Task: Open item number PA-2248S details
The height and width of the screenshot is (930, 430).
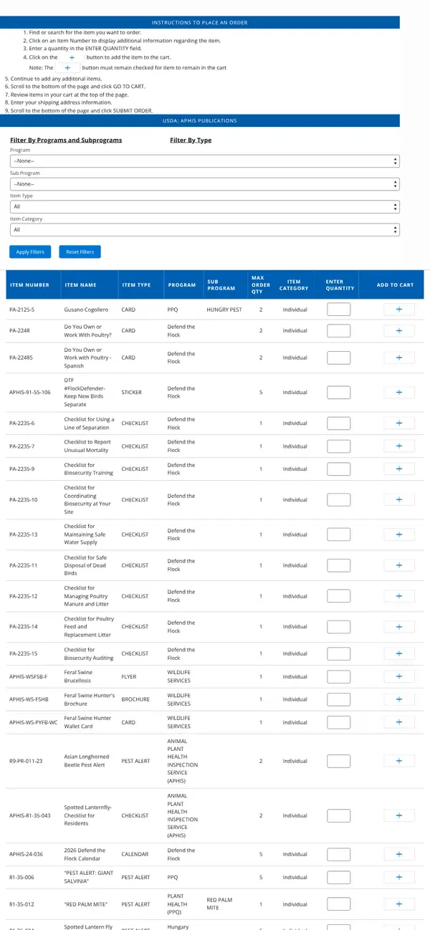Action: click(x=21, y=358)
